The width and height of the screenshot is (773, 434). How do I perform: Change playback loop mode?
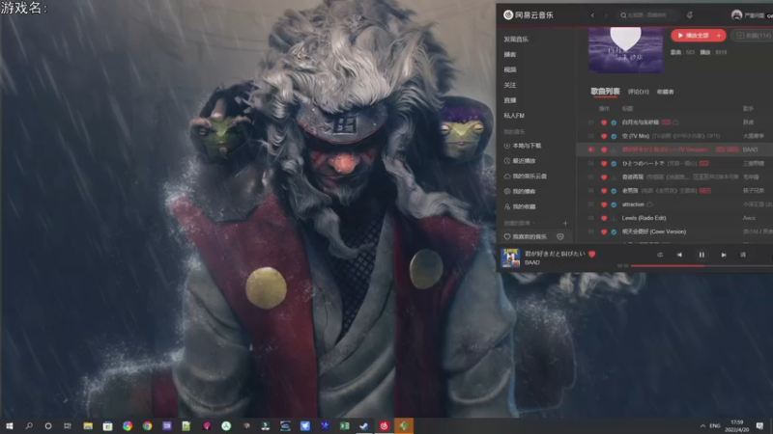coord(660,255)
